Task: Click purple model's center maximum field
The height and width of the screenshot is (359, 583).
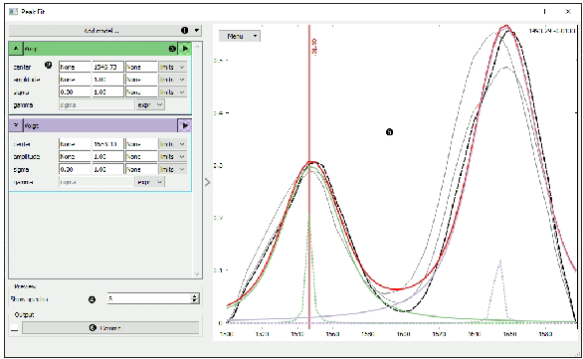Action: click(141, 144)
